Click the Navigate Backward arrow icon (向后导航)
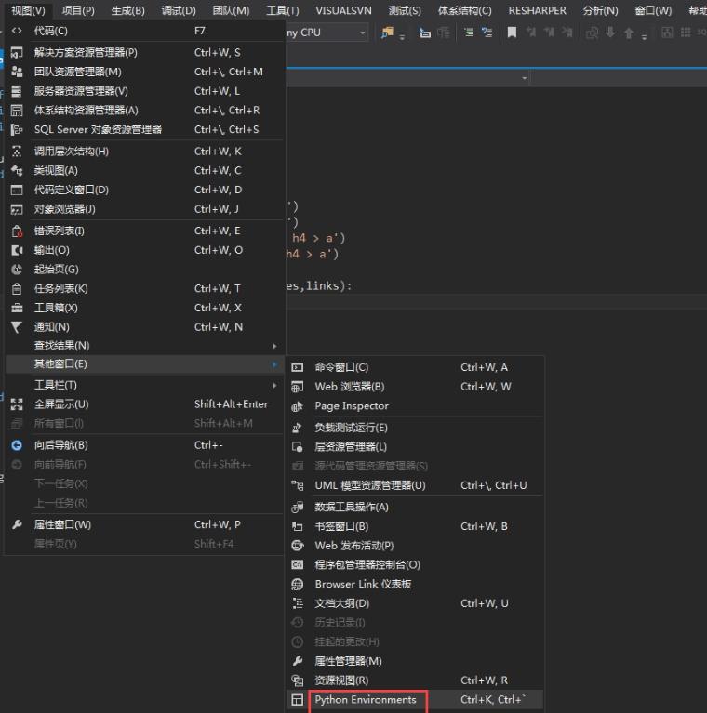The height and width of the screenshot is (713, 707). [16, 445]
